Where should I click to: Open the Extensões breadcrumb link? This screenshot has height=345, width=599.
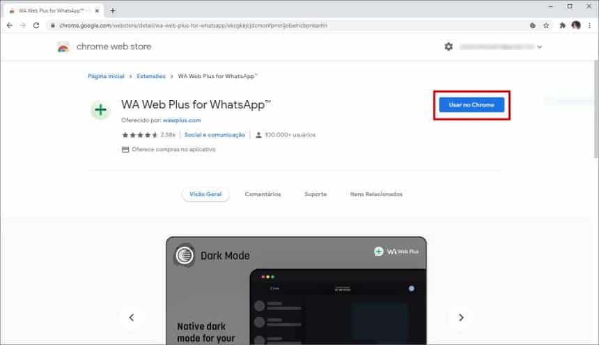point(151,77)
